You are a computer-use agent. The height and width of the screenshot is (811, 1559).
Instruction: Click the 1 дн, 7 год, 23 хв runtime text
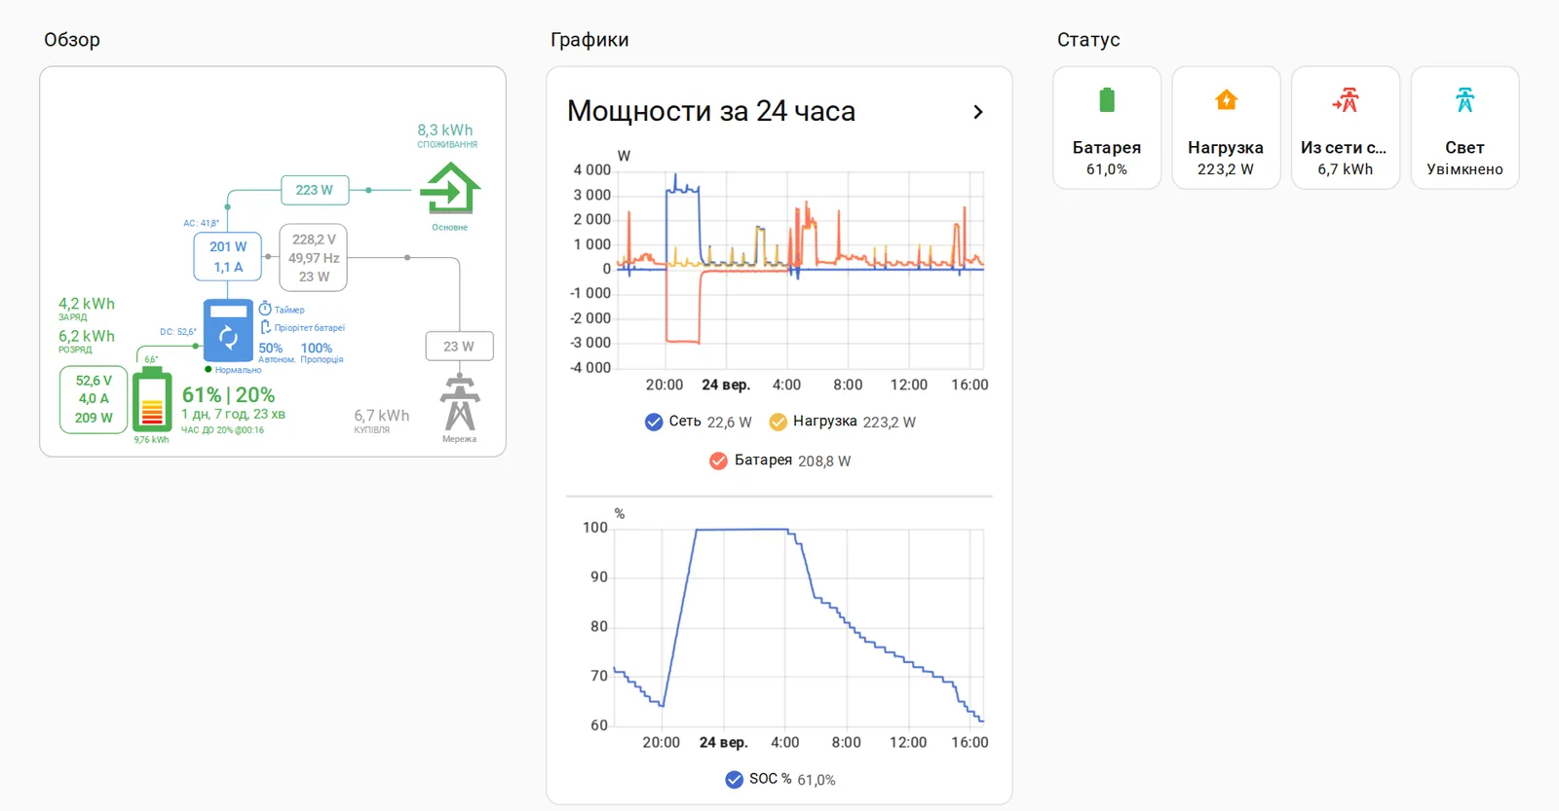234,414
